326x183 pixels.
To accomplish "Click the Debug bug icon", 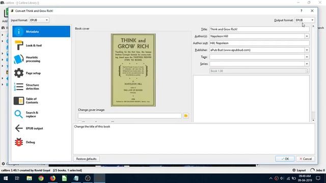I will coord(19,142).
